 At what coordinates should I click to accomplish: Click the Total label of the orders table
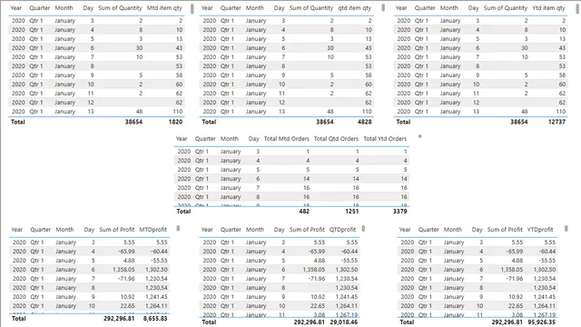point(183,212)
